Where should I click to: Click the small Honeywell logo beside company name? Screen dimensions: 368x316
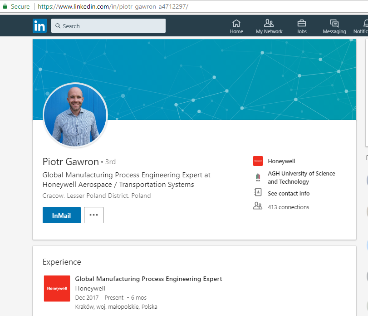coord(258,161)
